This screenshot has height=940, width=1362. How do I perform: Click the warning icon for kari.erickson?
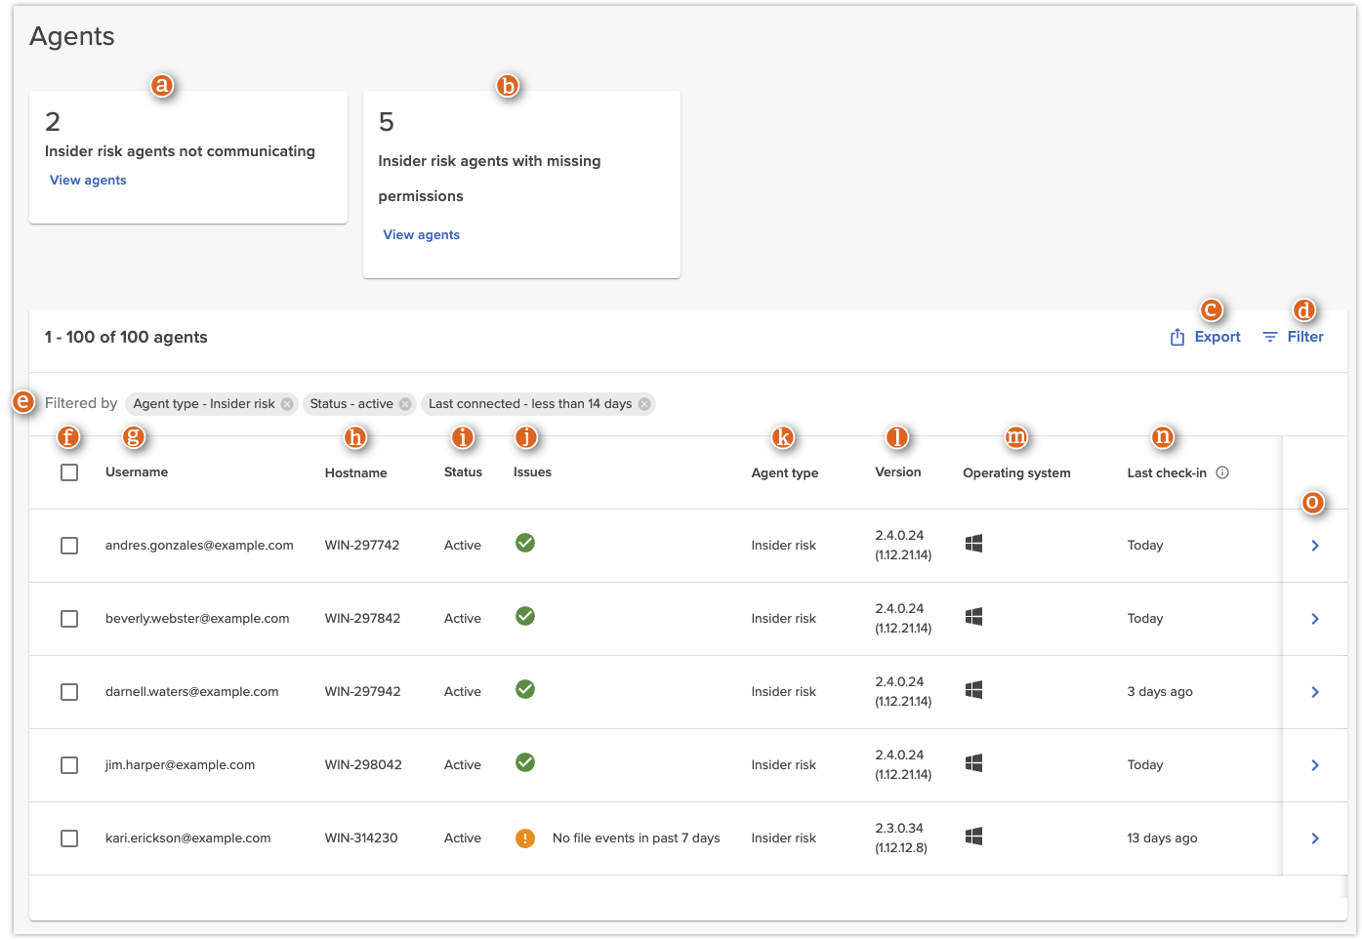(525, 838)
